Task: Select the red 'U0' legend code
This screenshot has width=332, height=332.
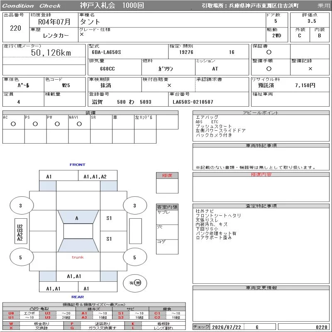Action: tap(11, 313)
